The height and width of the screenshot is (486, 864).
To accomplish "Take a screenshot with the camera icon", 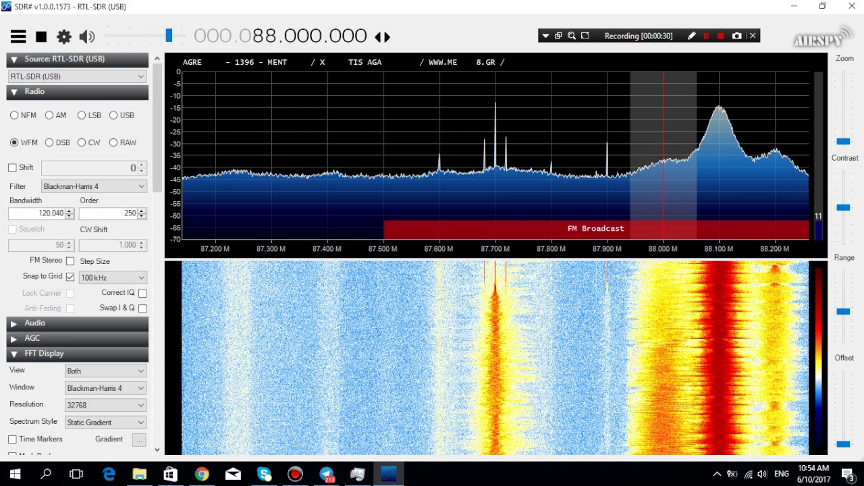I will [x=737, y=36].
